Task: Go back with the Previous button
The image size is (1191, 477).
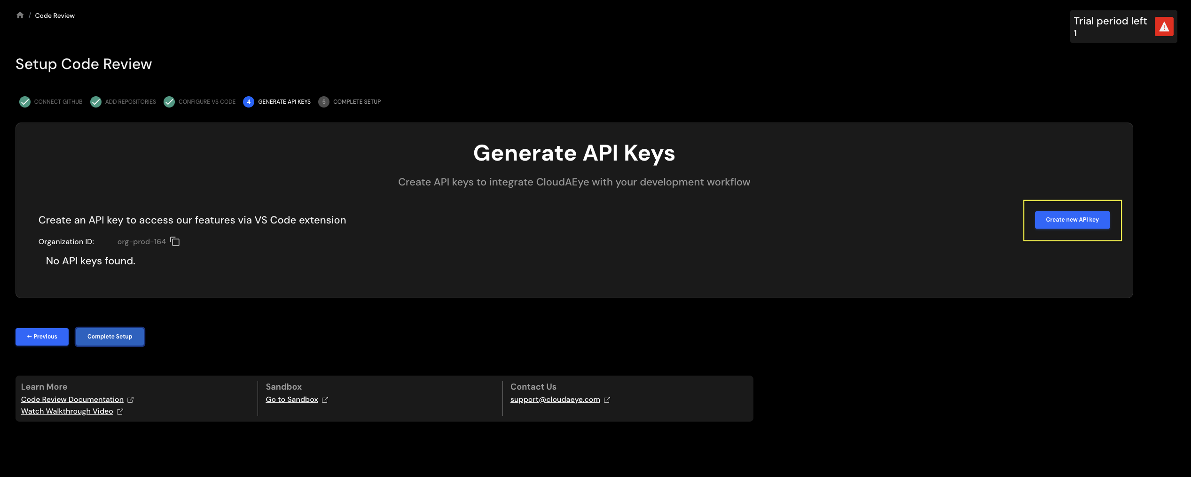Action: click(x=42, y=337)
